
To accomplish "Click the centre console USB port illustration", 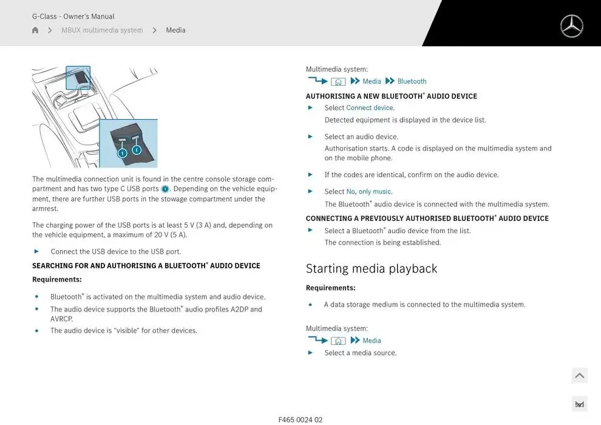I will tap(95, 117).
